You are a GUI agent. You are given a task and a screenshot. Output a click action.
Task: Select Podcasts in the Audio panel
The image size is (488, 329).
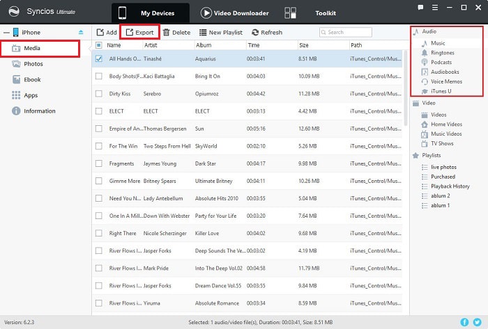pyautogui.click(x=441, y=63)
